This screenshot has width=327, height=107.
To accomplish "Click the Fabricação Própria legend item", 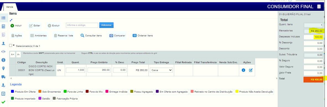I will (65, 99).
